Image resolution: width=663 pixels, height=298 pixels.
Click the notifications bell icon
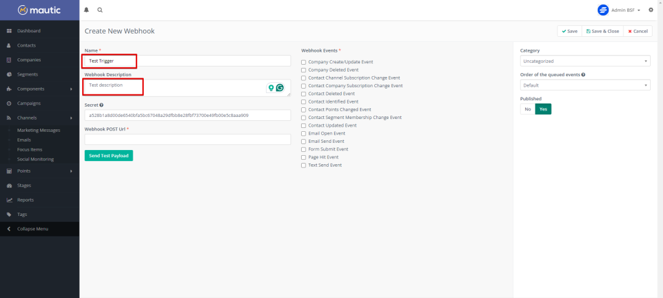coord(87,10)
